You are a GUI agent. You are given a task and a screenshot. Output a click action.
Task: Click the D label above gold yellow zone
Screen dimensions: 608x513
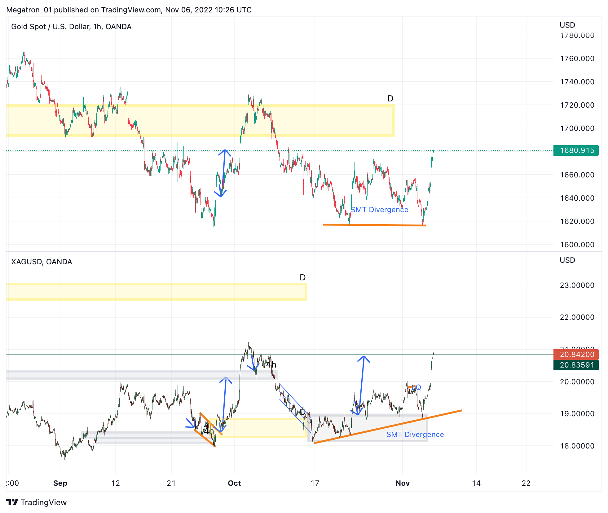click(390, 99)
